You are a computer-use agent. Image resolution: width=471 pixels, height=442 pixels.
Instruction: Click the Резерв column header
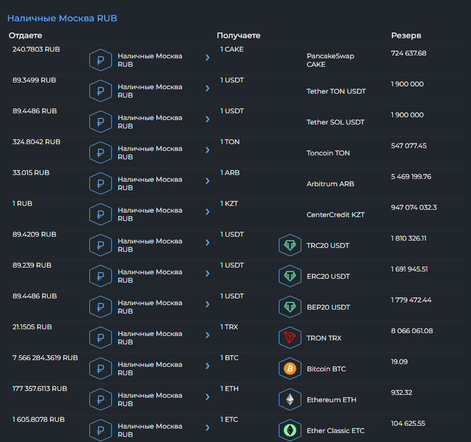click(x=406, y=36)
